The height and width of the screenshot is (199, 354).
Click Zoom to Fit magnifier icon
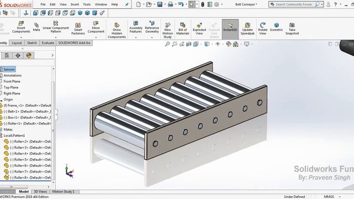pyautogui.click(x=167, y=44)
